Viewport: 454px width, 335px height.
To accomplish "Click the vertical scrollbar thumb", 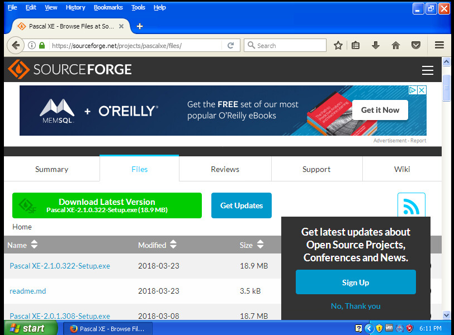I will coord(446,88).
